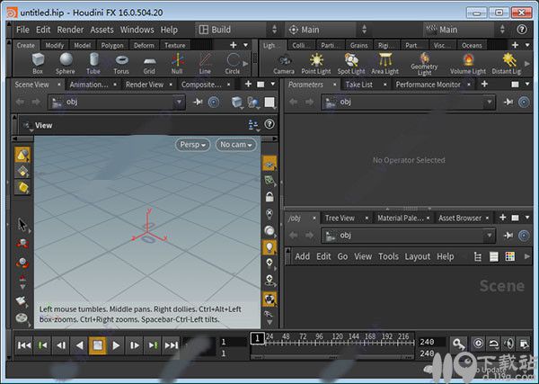Switch to the Modify shelf tab
The image size is (539, 384).
point(55,46)
